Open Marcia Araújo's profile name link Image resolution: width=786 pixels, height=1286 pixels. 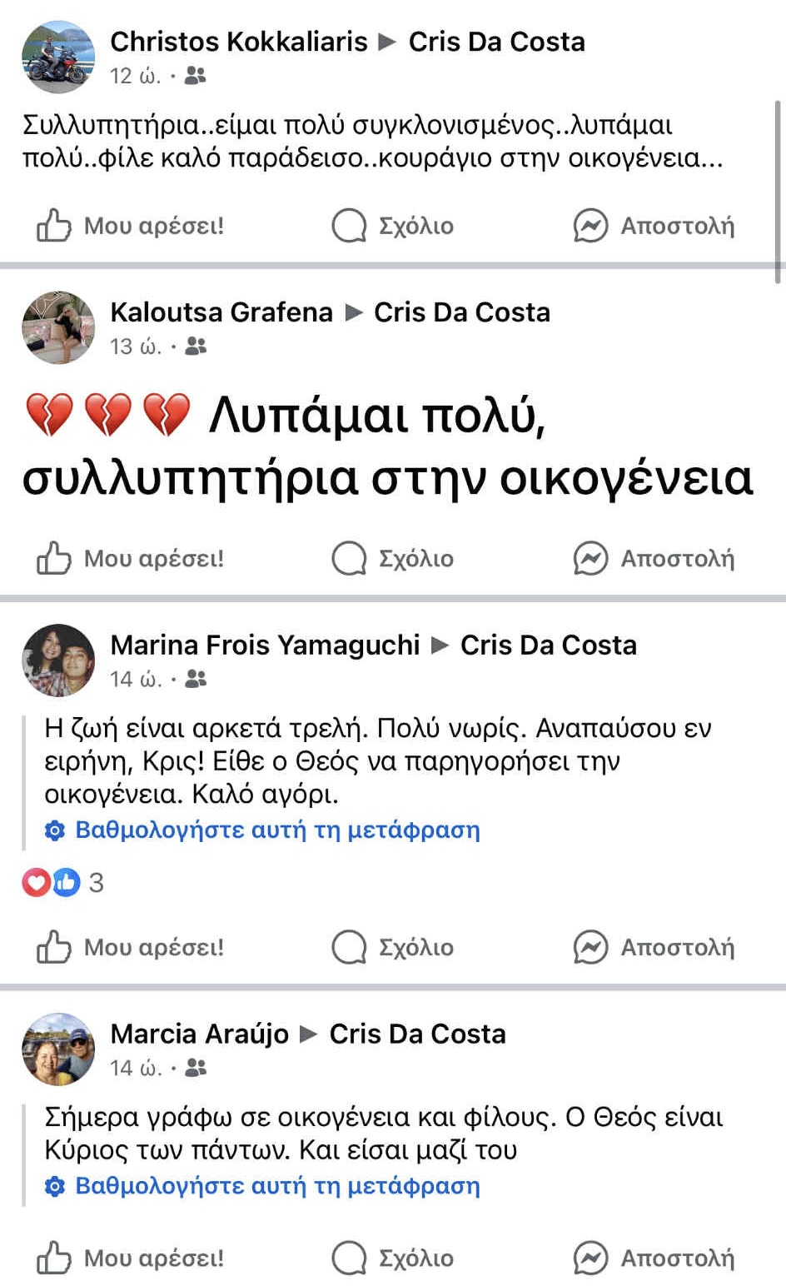click(x=199, y=1034)
